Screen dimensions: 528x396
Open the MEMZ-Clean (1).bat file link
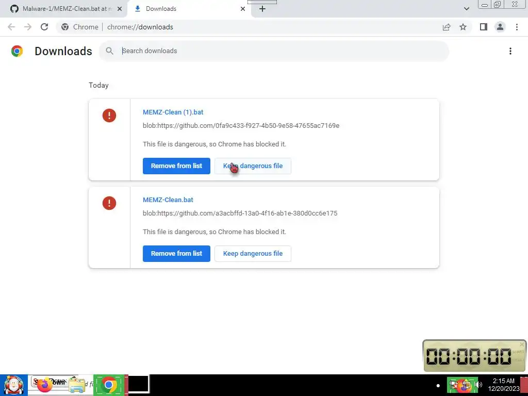pos(173,112)
